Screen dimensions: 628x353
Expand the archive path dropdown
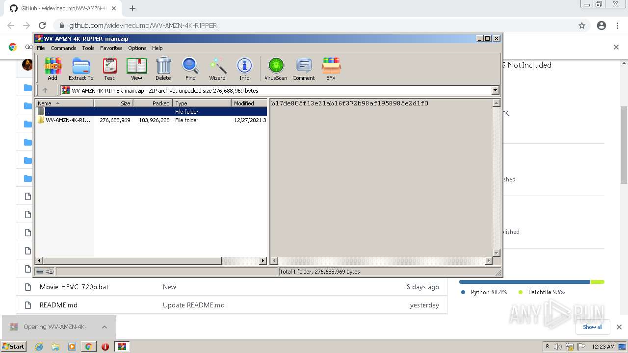(495, 90)
